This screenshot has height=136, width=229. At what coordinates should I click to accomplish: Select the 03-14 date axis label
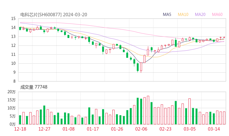click(214, 129)
